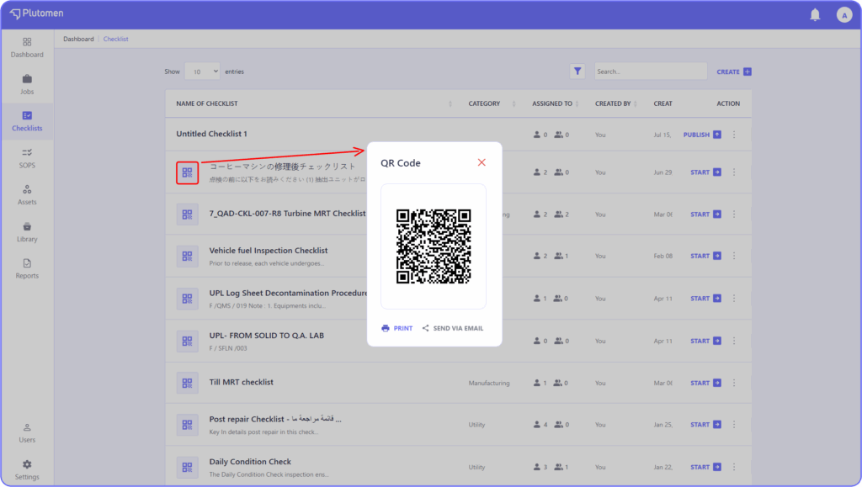Open Untitled Checklist 1 name
The image size is (862, 487).
211,134
